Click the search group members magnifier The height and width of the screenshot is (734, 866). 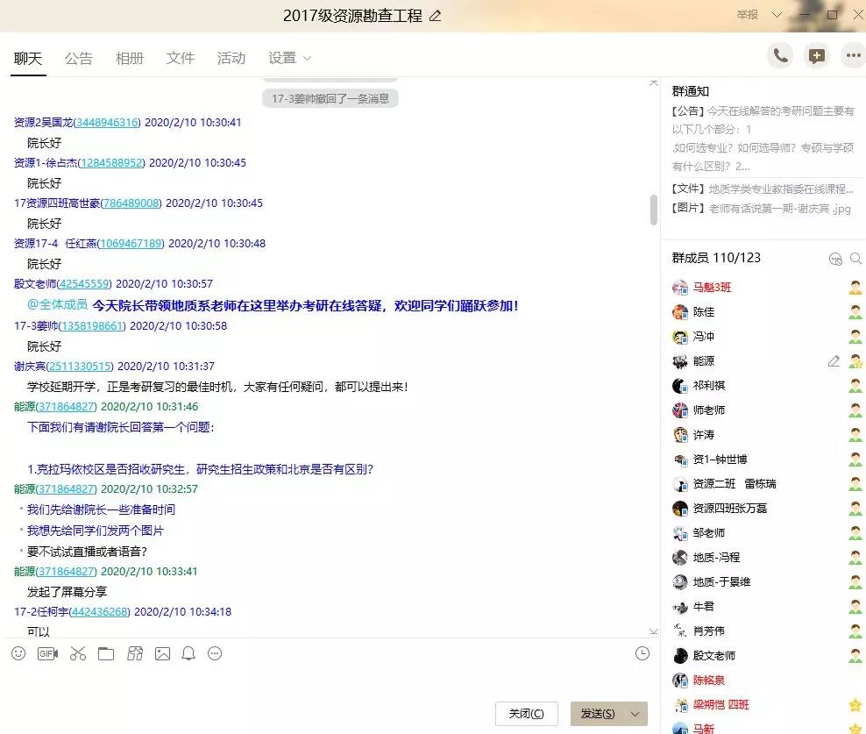coord(855,259)
